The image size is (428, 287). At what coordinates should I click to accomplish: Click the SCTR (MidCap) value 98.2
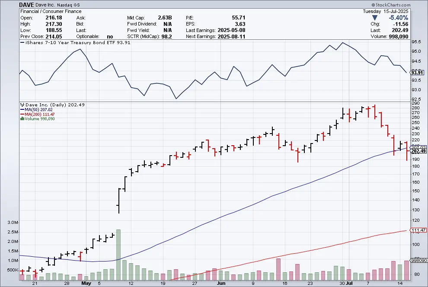(166, 37)
